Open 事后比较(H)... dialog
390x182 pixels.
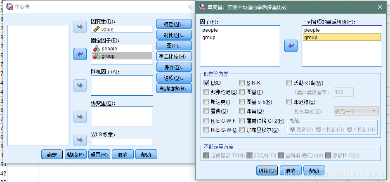[174, 57]
